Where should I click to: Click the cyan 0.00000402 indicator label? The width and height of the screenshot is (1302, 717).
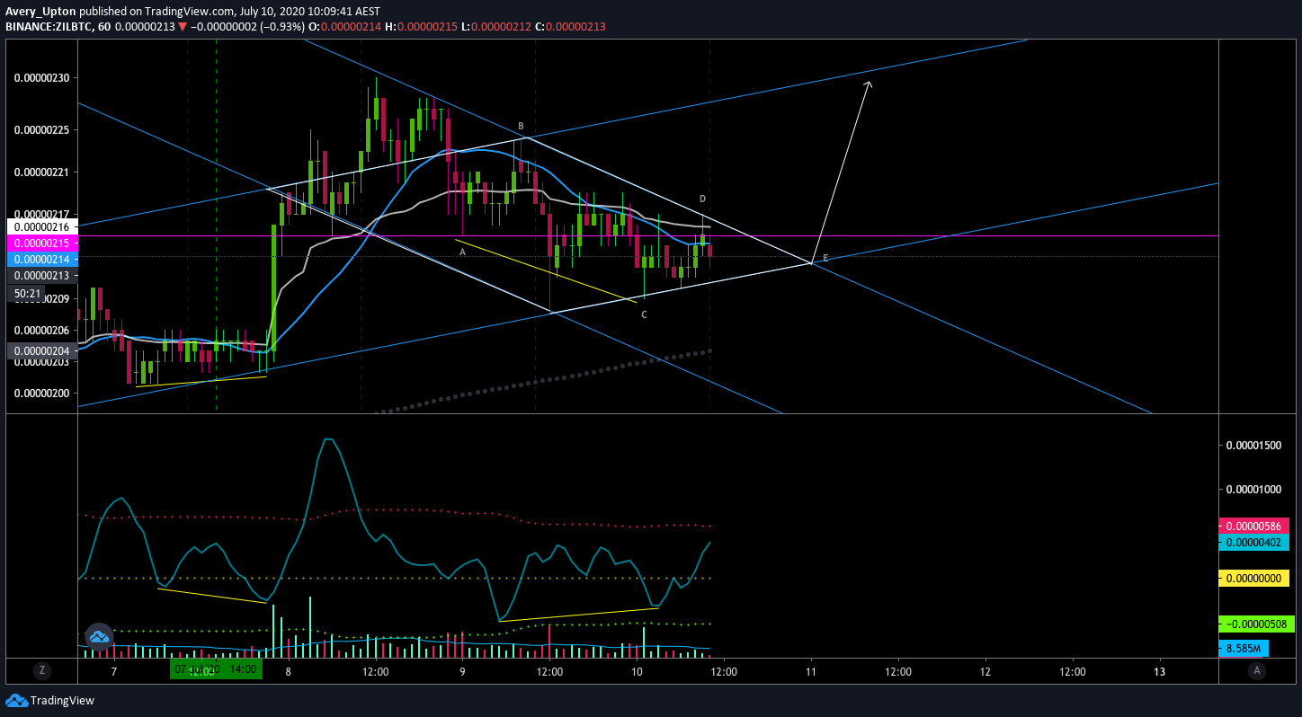(1253, 542)
